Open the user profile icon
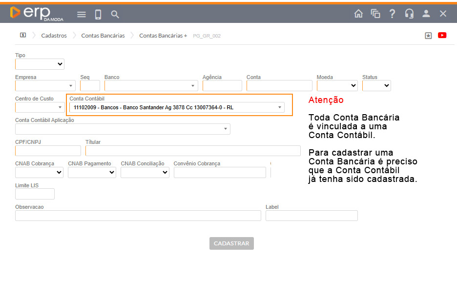This screenshot has height=300, width=457. pyautogui.click(x=426, y=14)
